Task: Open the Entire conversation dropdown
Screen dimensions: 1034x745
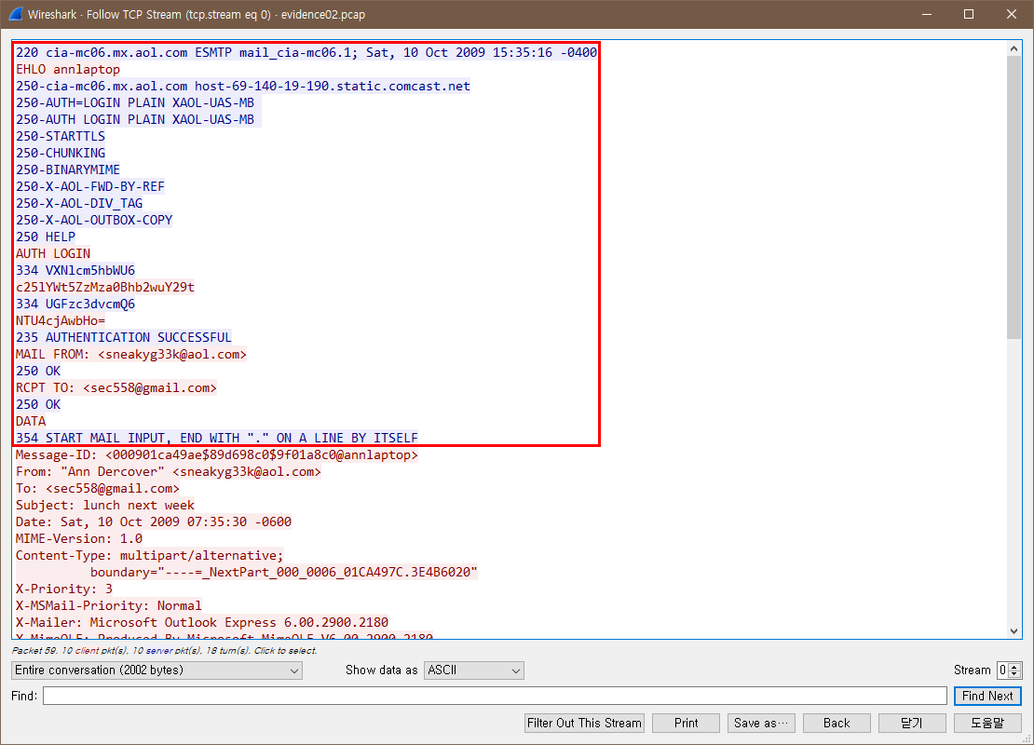Action: pyautogui.click(x=156, y=670)
